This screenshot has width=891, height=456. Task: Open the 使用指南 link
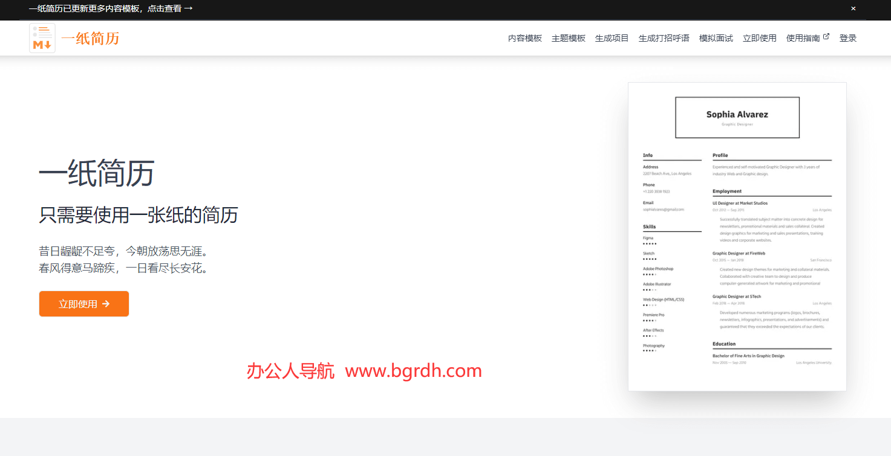(803, 38)
